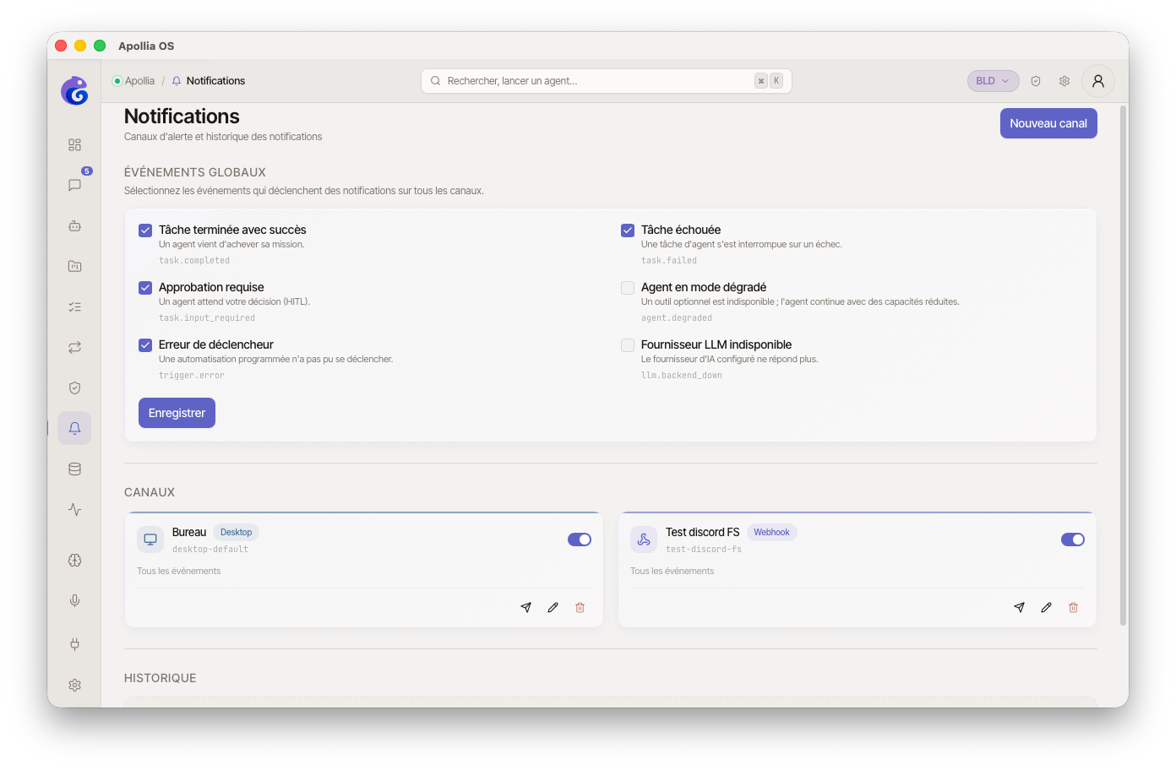The height and width of the screenshot is (770, 1176).
Task: Uncheck Tâche échouée checkbox
Action: pyautogui.click(x=628, y=230)
